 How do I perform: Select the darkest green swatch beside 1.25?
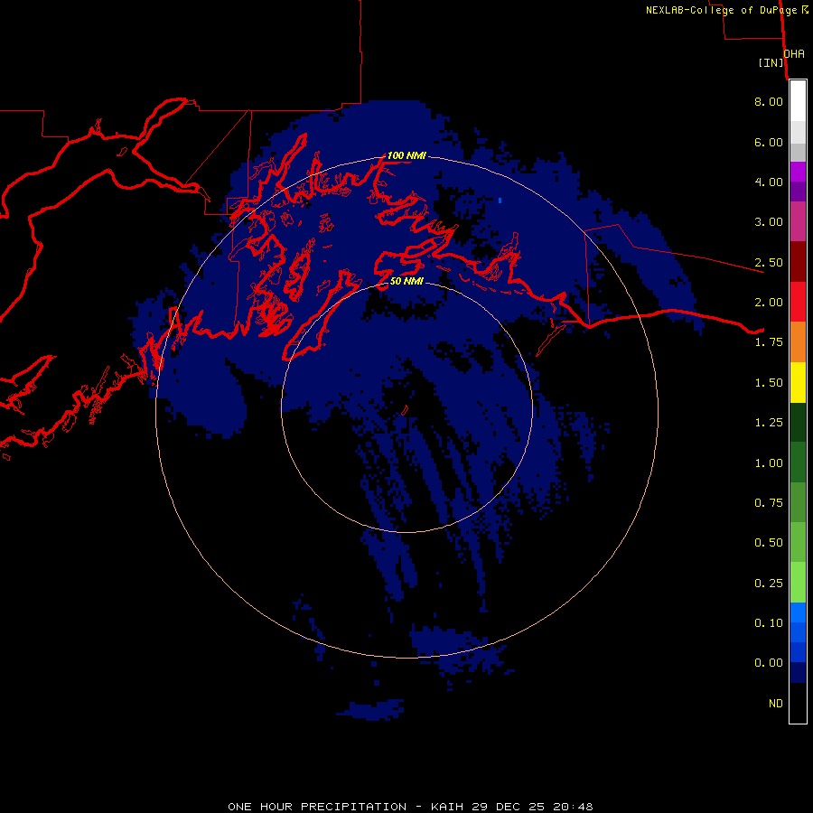click(798, 422)
